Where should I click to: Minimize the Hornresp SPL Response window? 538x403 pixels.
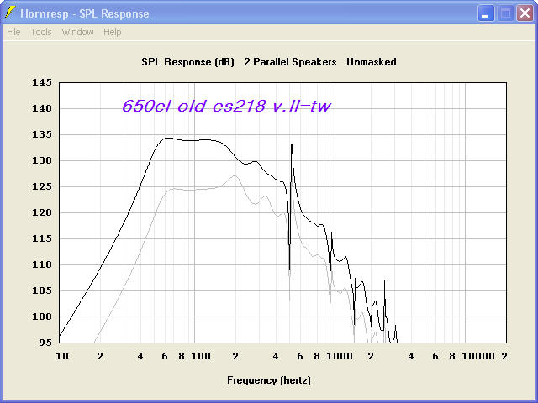coord(486,13)
